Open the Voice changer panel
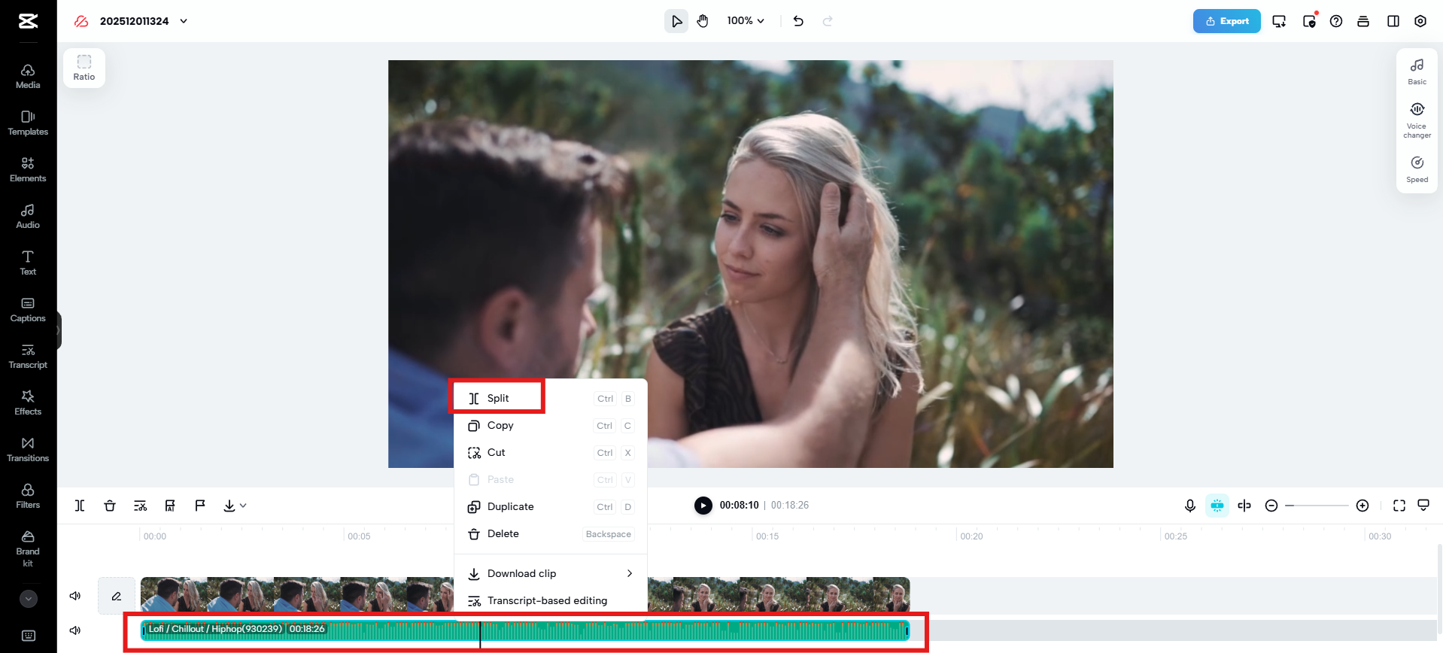 point(1417,120)
